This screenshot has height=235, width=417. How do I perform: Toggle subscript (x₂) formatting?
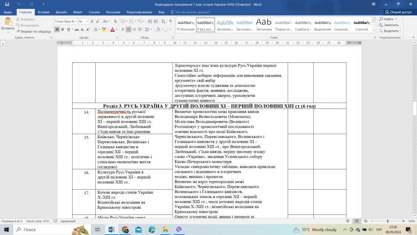[x=83, y=30]
